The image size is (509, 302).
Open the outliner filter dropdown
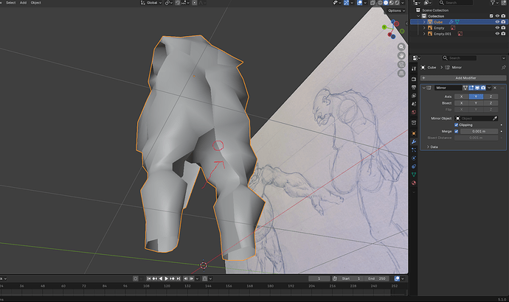pyautogui.click(x=494, y=3)
